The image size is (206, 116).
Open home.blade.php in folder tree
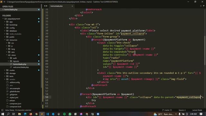coord(20,64)
